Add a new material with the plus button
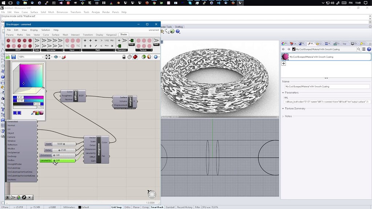 pyautogui.click(x=284, y=63)
